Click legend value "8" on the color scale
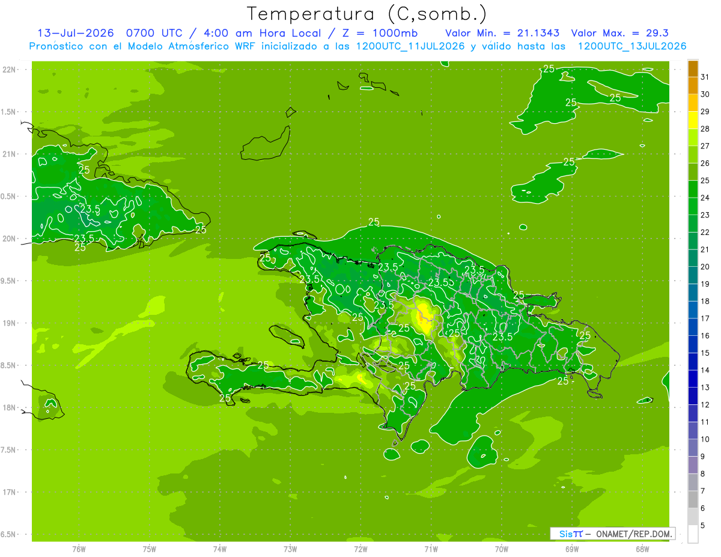The height and width of the screenshot is (557, 721). [702, 474]
